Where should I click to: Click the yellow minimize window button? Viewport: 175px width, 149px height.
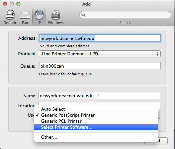tap(12, 4)
